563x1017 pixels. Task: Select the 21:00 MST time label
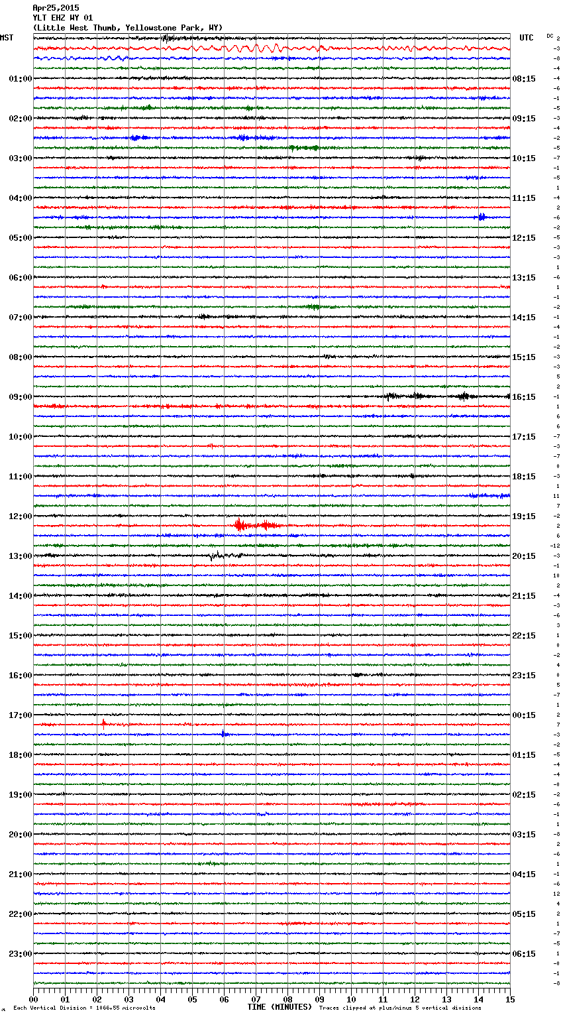pos(21,874)
